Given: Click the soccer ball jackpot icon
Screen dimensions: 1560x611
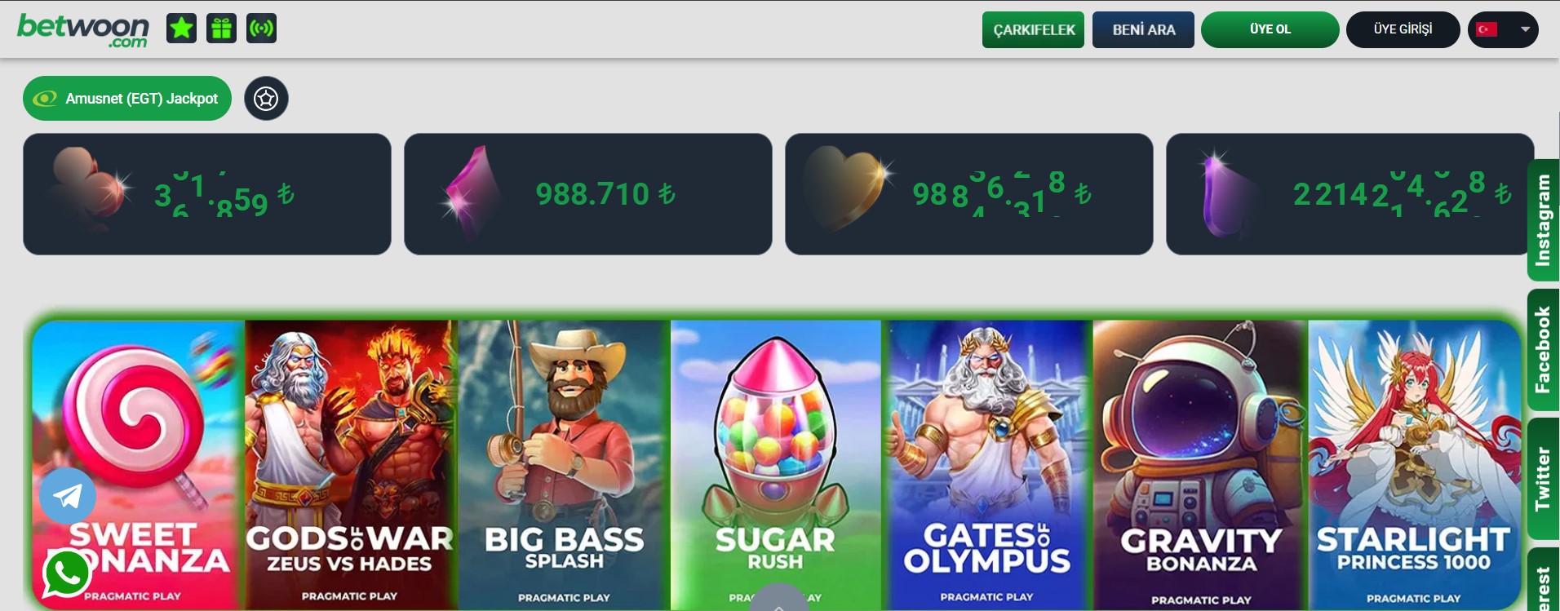Looking at the screenshot, I should (266, 99).
